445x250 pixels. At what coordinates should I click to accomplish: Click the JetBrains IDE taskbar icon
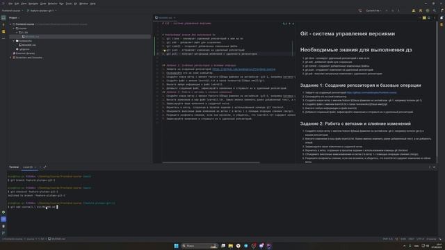tap(268, 246)
